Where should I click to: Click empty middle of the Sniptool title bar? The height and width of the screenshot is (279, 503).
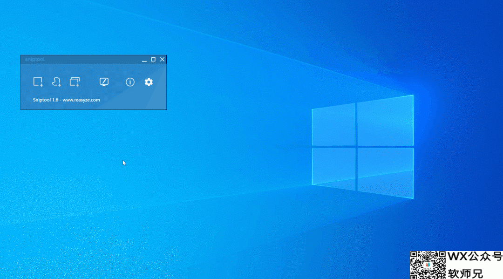93,60
